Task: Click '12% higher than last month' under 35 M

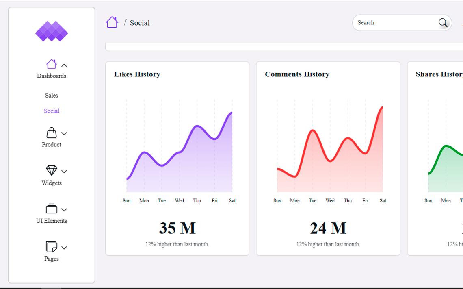Action: 177,244
